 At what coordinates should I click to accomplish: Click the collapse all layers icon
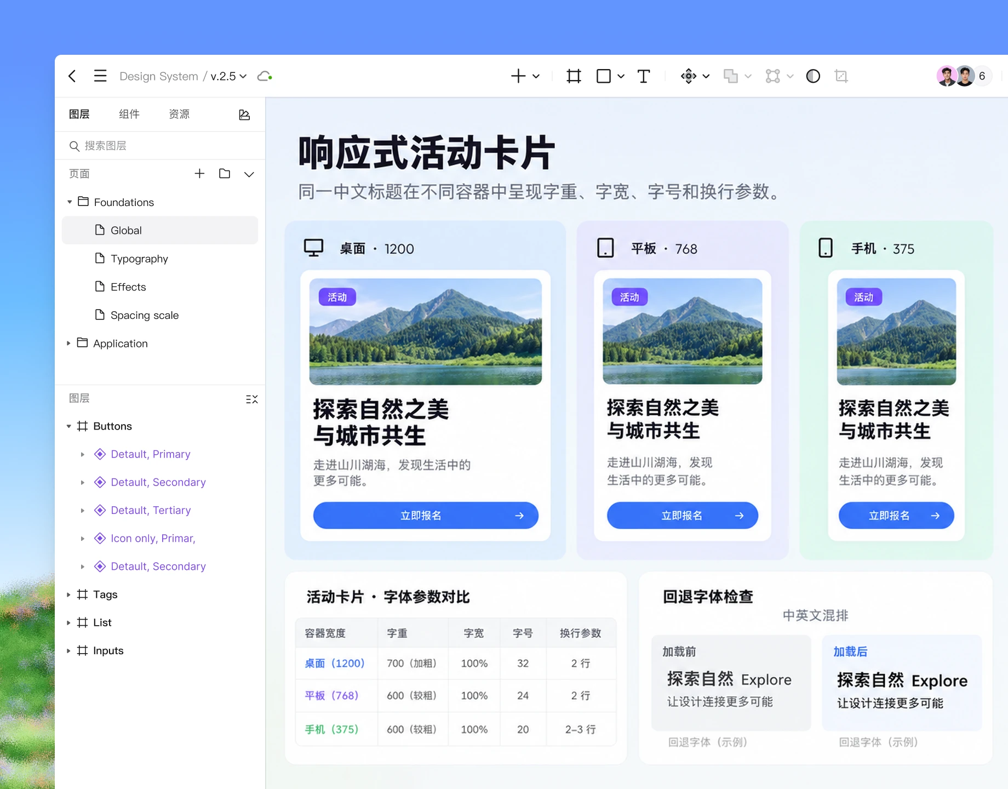pos(251,399)
